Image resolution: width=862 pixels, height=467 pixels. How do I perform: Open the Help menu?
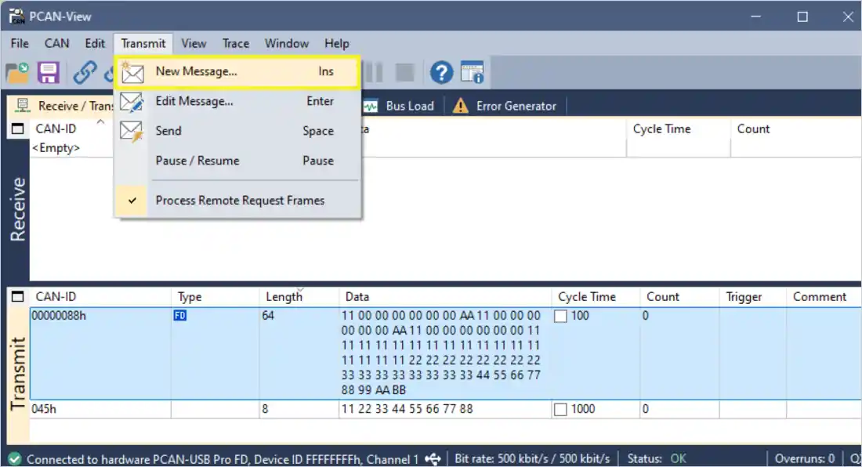pos(336,43)
